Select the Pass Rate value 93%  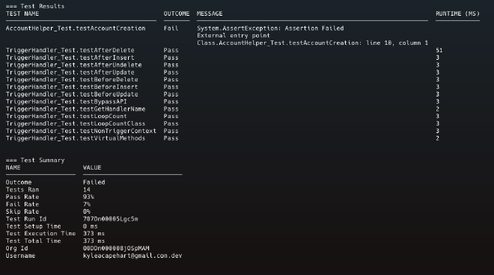pos(88,197)
